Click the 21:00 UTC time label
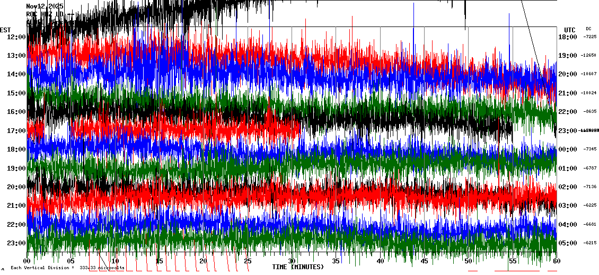Screen dimensions: 599x275 click(x=567, y=93)
